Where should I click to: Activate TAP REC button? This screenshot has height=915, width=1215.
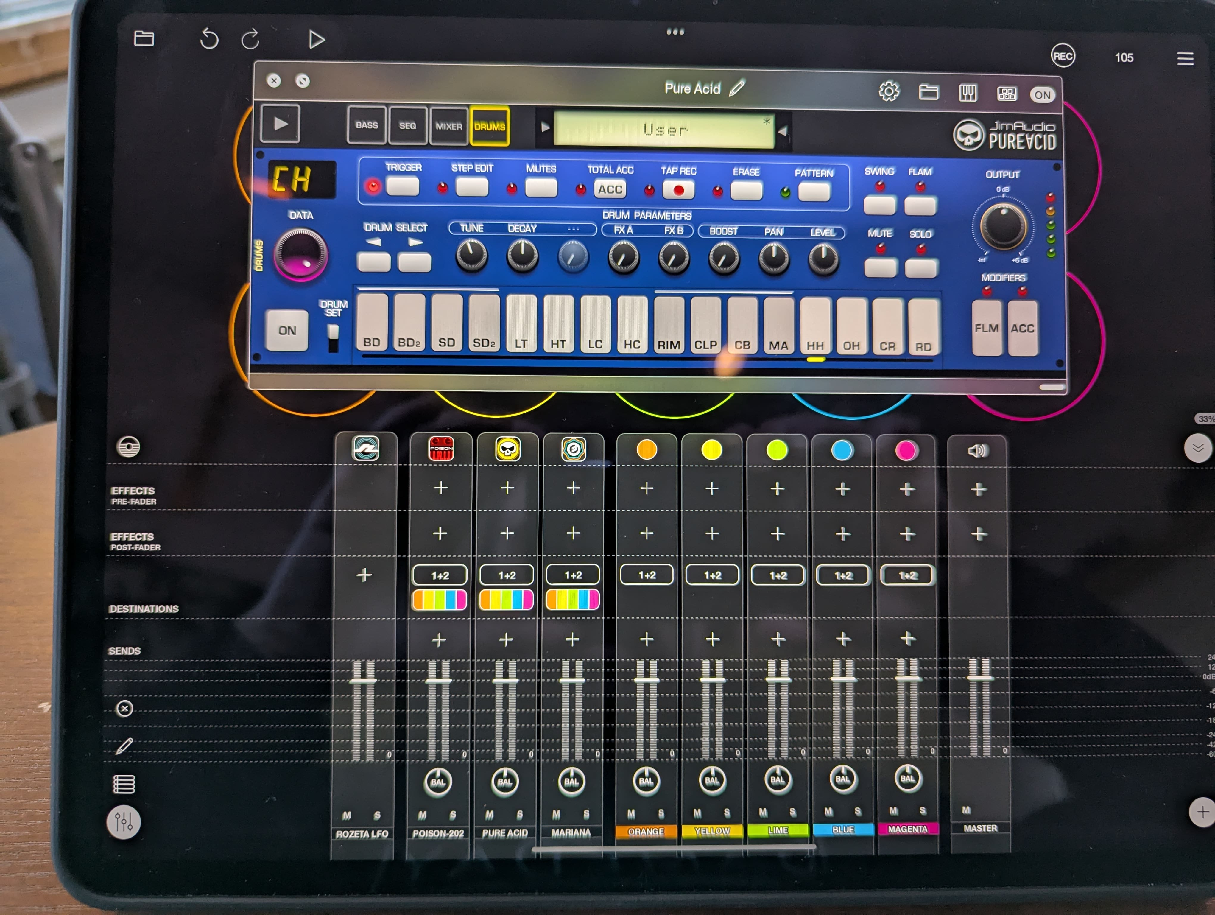tap(678, 191)
